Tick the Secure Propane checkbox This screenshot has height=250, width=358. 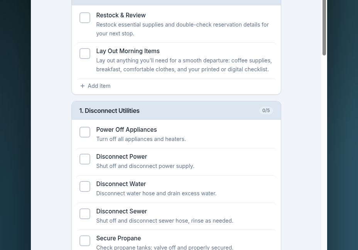[x=85, y=241]
